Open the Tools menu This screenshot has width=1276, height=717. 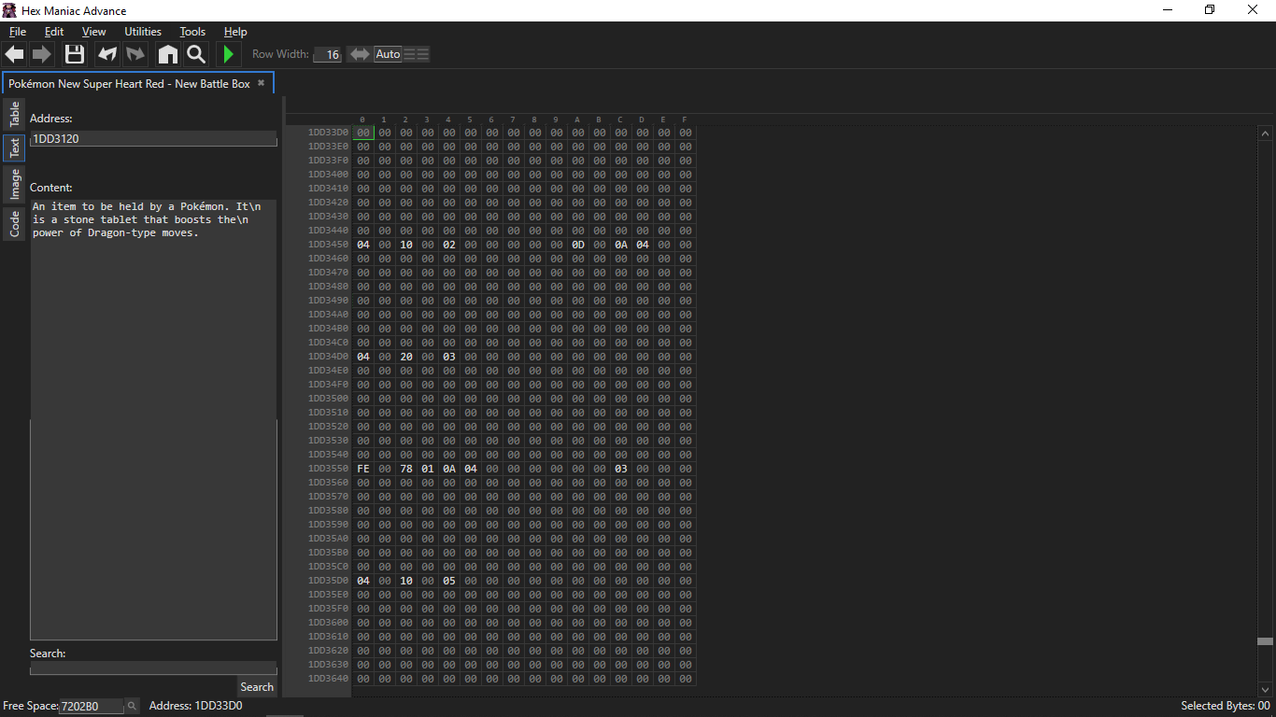(x=192, y=32)
